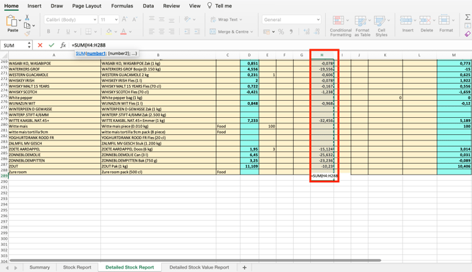Viewport: 472px width, 272px height.
Task: Switch to the Stock Report sheet tab
Action: (77, 267)
